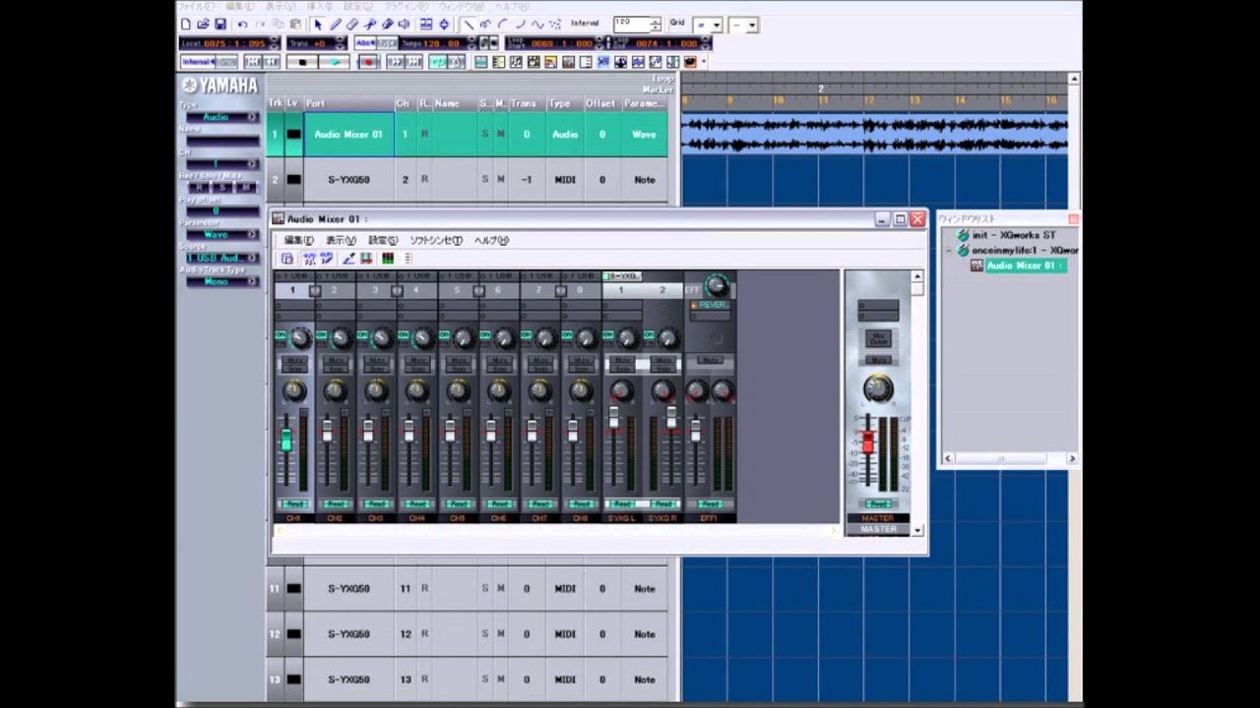Click the first icon in Audio Mixer toolbar
This screenshot has width=1260, height=708.
pos(287,259)
